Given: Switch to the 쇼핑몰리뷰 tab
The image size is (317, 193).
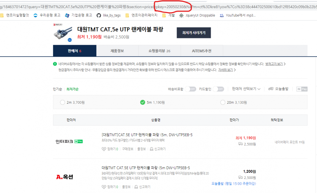Looking at the screenshot, I should coord(159,51).
